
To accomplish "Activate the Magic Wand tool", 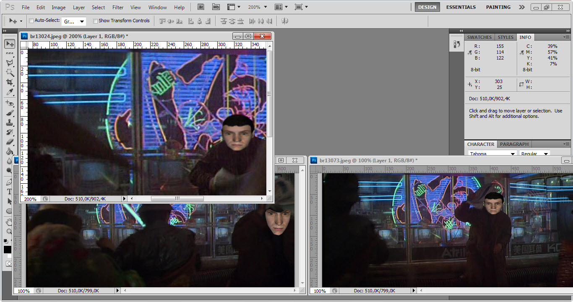I will (x=9, y=73).
